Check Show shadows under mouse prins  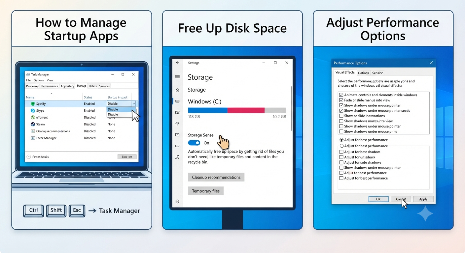tap(341, 131)
